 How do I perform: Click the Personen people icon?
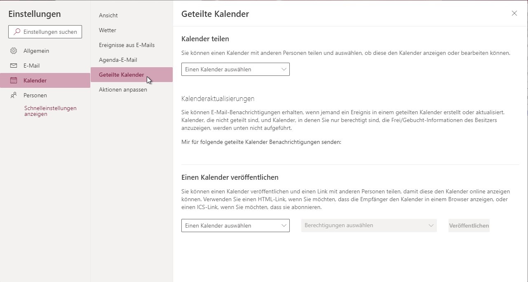14,95
